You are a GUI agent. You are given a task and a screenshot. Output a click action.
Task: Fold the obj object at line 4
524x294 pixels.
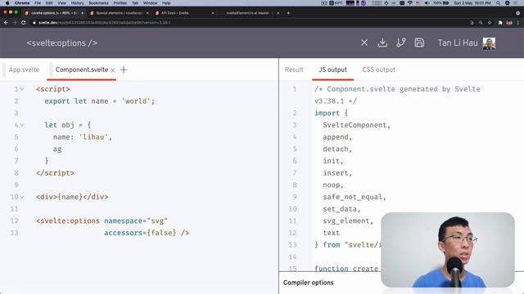(22, 125)
